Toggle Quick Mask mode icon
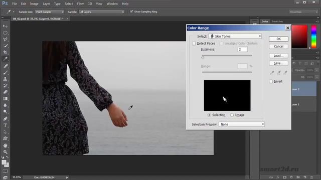Viewport: 321px width, 180px height. coord(6,171)
